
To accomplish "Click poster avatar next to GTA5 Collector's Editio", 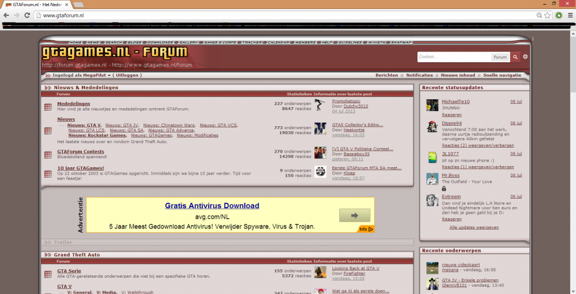I will (320, 128).
